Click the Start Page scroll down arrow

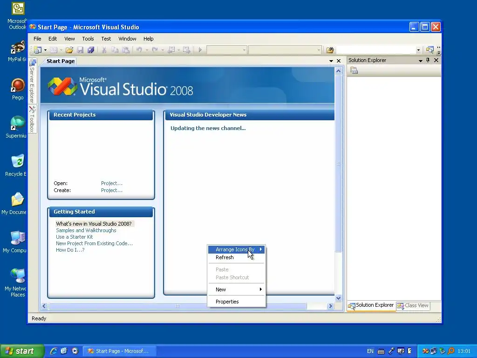338,298
